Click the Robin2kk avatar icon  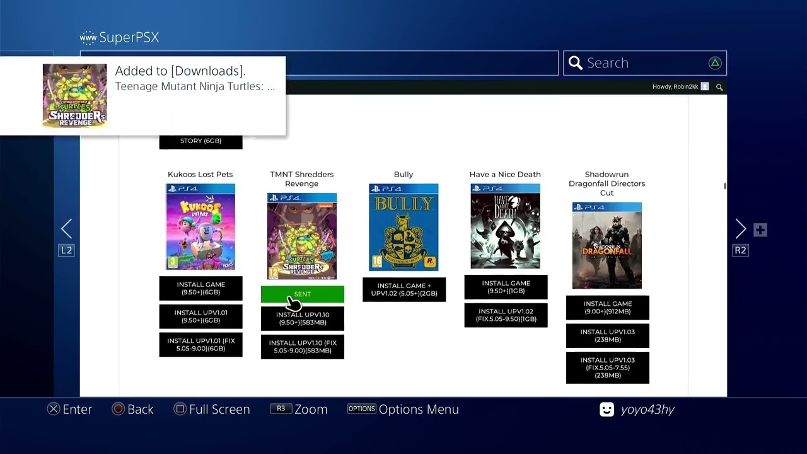click(705, 86)
